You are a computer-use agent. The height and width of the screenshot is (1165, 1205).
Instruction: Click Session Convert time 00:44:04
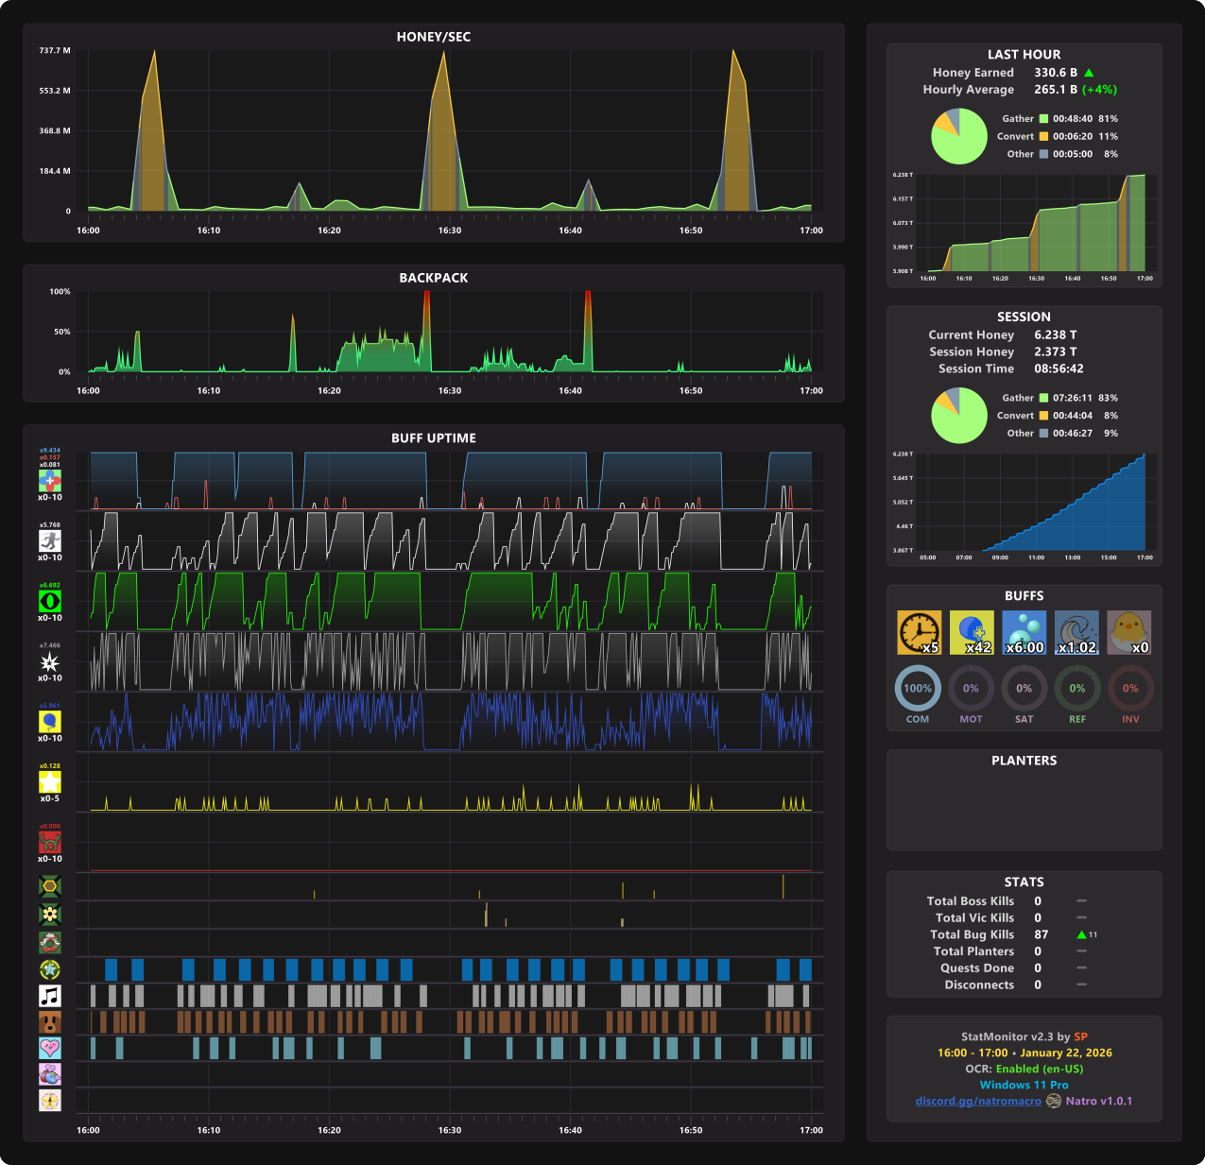(x=1073, y=416)
